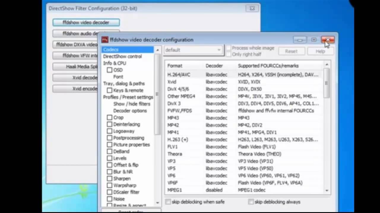Change disabled decoder for MPEG1 row
Viewport: 380px width, 213px height.
click(x=214, y=190)
